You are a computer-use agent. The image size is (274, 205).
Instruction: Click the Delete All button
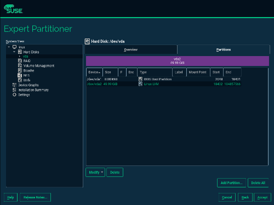(258, 183)
